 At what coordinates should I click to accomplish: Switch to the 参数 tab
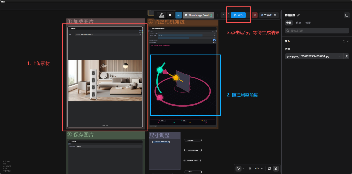tap(289, 23)
